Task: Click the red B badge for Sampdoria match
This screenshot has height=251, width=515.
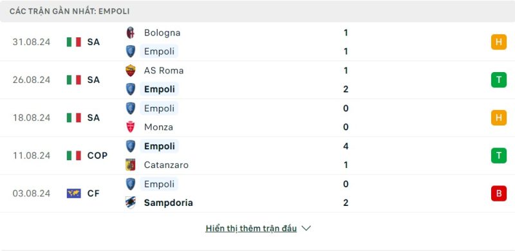Action: [x=498, y=193]
